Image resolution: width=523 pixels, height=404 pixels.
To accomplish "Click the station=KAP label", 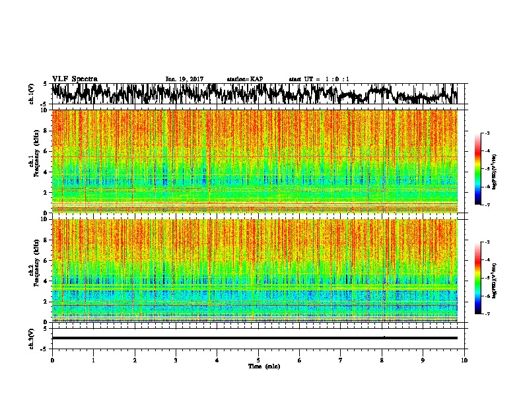I will pos(245,79).
